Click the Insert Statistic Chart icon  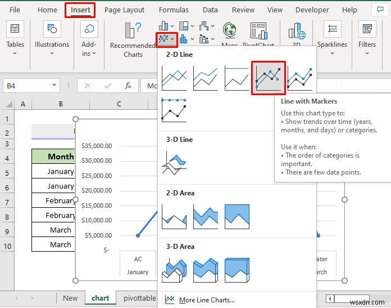pos(184,39)
